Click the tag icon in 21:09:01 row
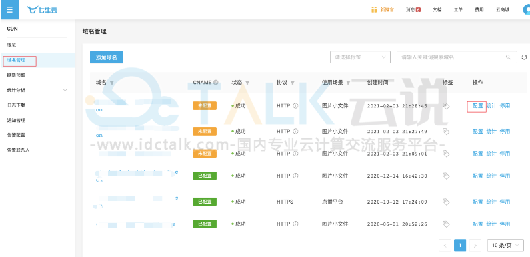Viewport: 530px width, 257px height. pos(446,154)
